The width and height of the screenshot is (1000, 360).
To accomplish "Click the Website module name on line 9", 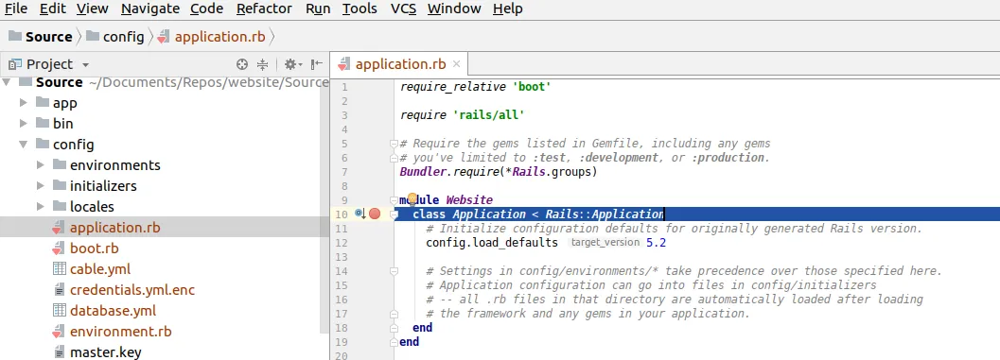I will click(469, 200).
